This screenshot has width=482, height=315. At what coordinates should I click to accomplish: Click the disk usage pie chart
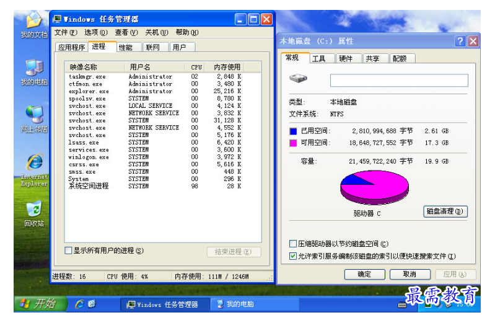click(374, 188)
